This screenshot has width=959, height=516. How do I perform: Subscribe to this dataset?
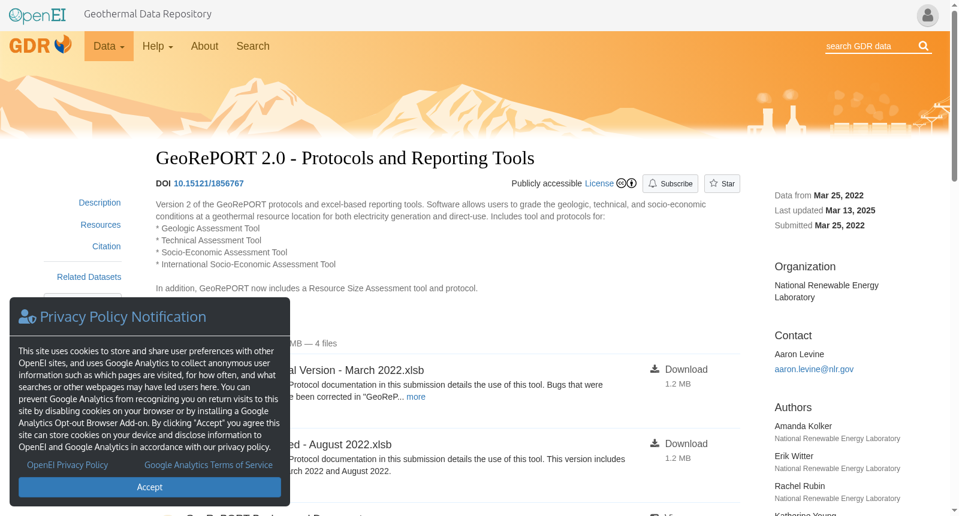(x=670, y=183)
